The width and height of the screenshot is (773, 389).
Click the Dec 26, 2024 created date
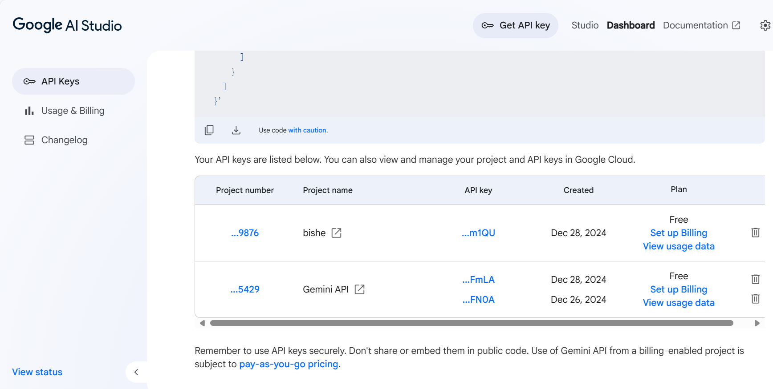point(578,300)
